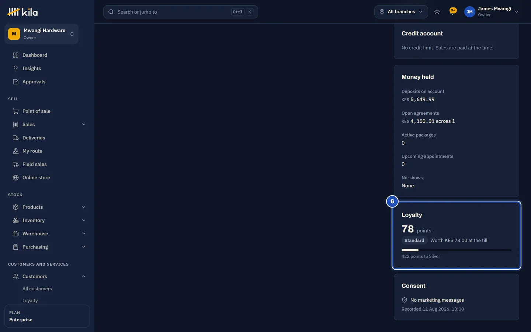Expand the Products submenu chevron
This screenshot has height=332, width=531.
[x=84, y=207]
